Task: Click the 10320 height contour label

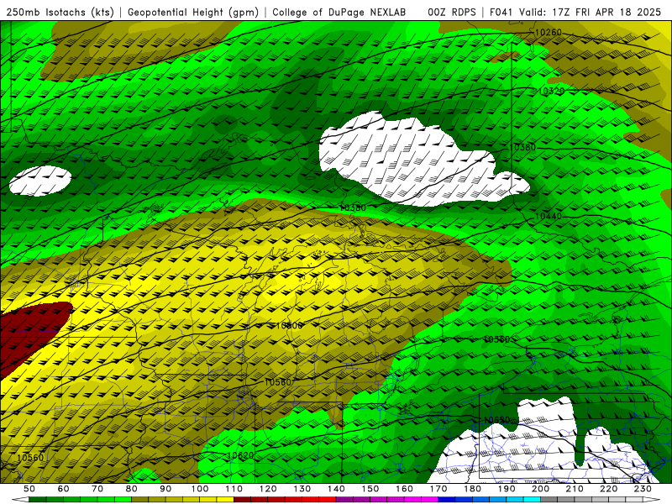Action: (x=551, y=91)
